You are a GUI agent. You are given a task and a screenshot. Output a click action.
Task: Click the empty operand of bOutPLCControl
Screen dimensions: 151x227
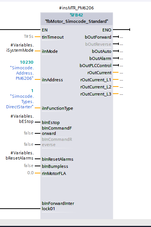(x=121, y=66)
